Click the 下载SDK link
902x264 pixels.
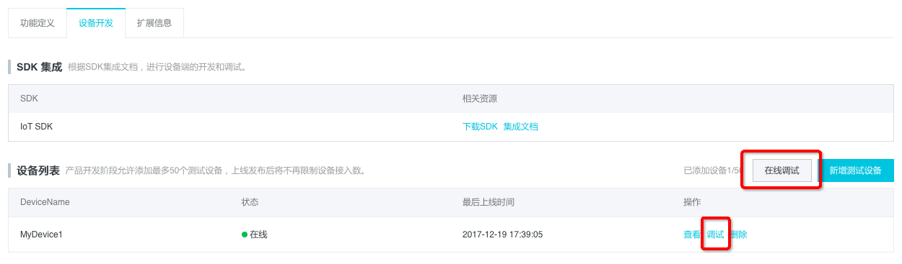point(480,127)
